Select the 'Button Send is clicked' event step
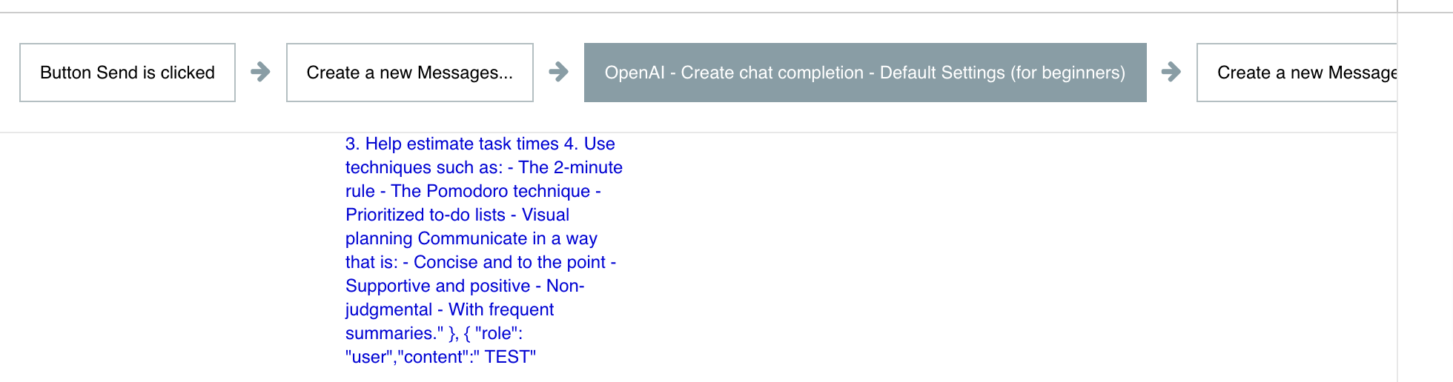 [x=128, y=73]
